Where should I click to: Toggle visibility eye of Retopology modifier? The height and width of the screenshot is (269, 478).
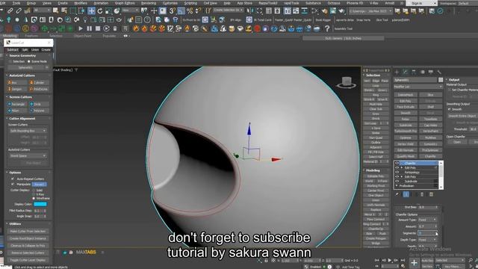coord(397,172)
